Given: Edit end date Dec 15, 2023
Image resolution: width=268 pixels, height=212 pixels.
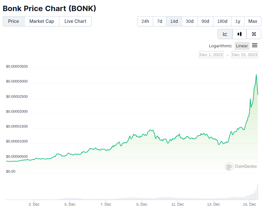Looking at the screenshot, I should (x=245, y=55).
